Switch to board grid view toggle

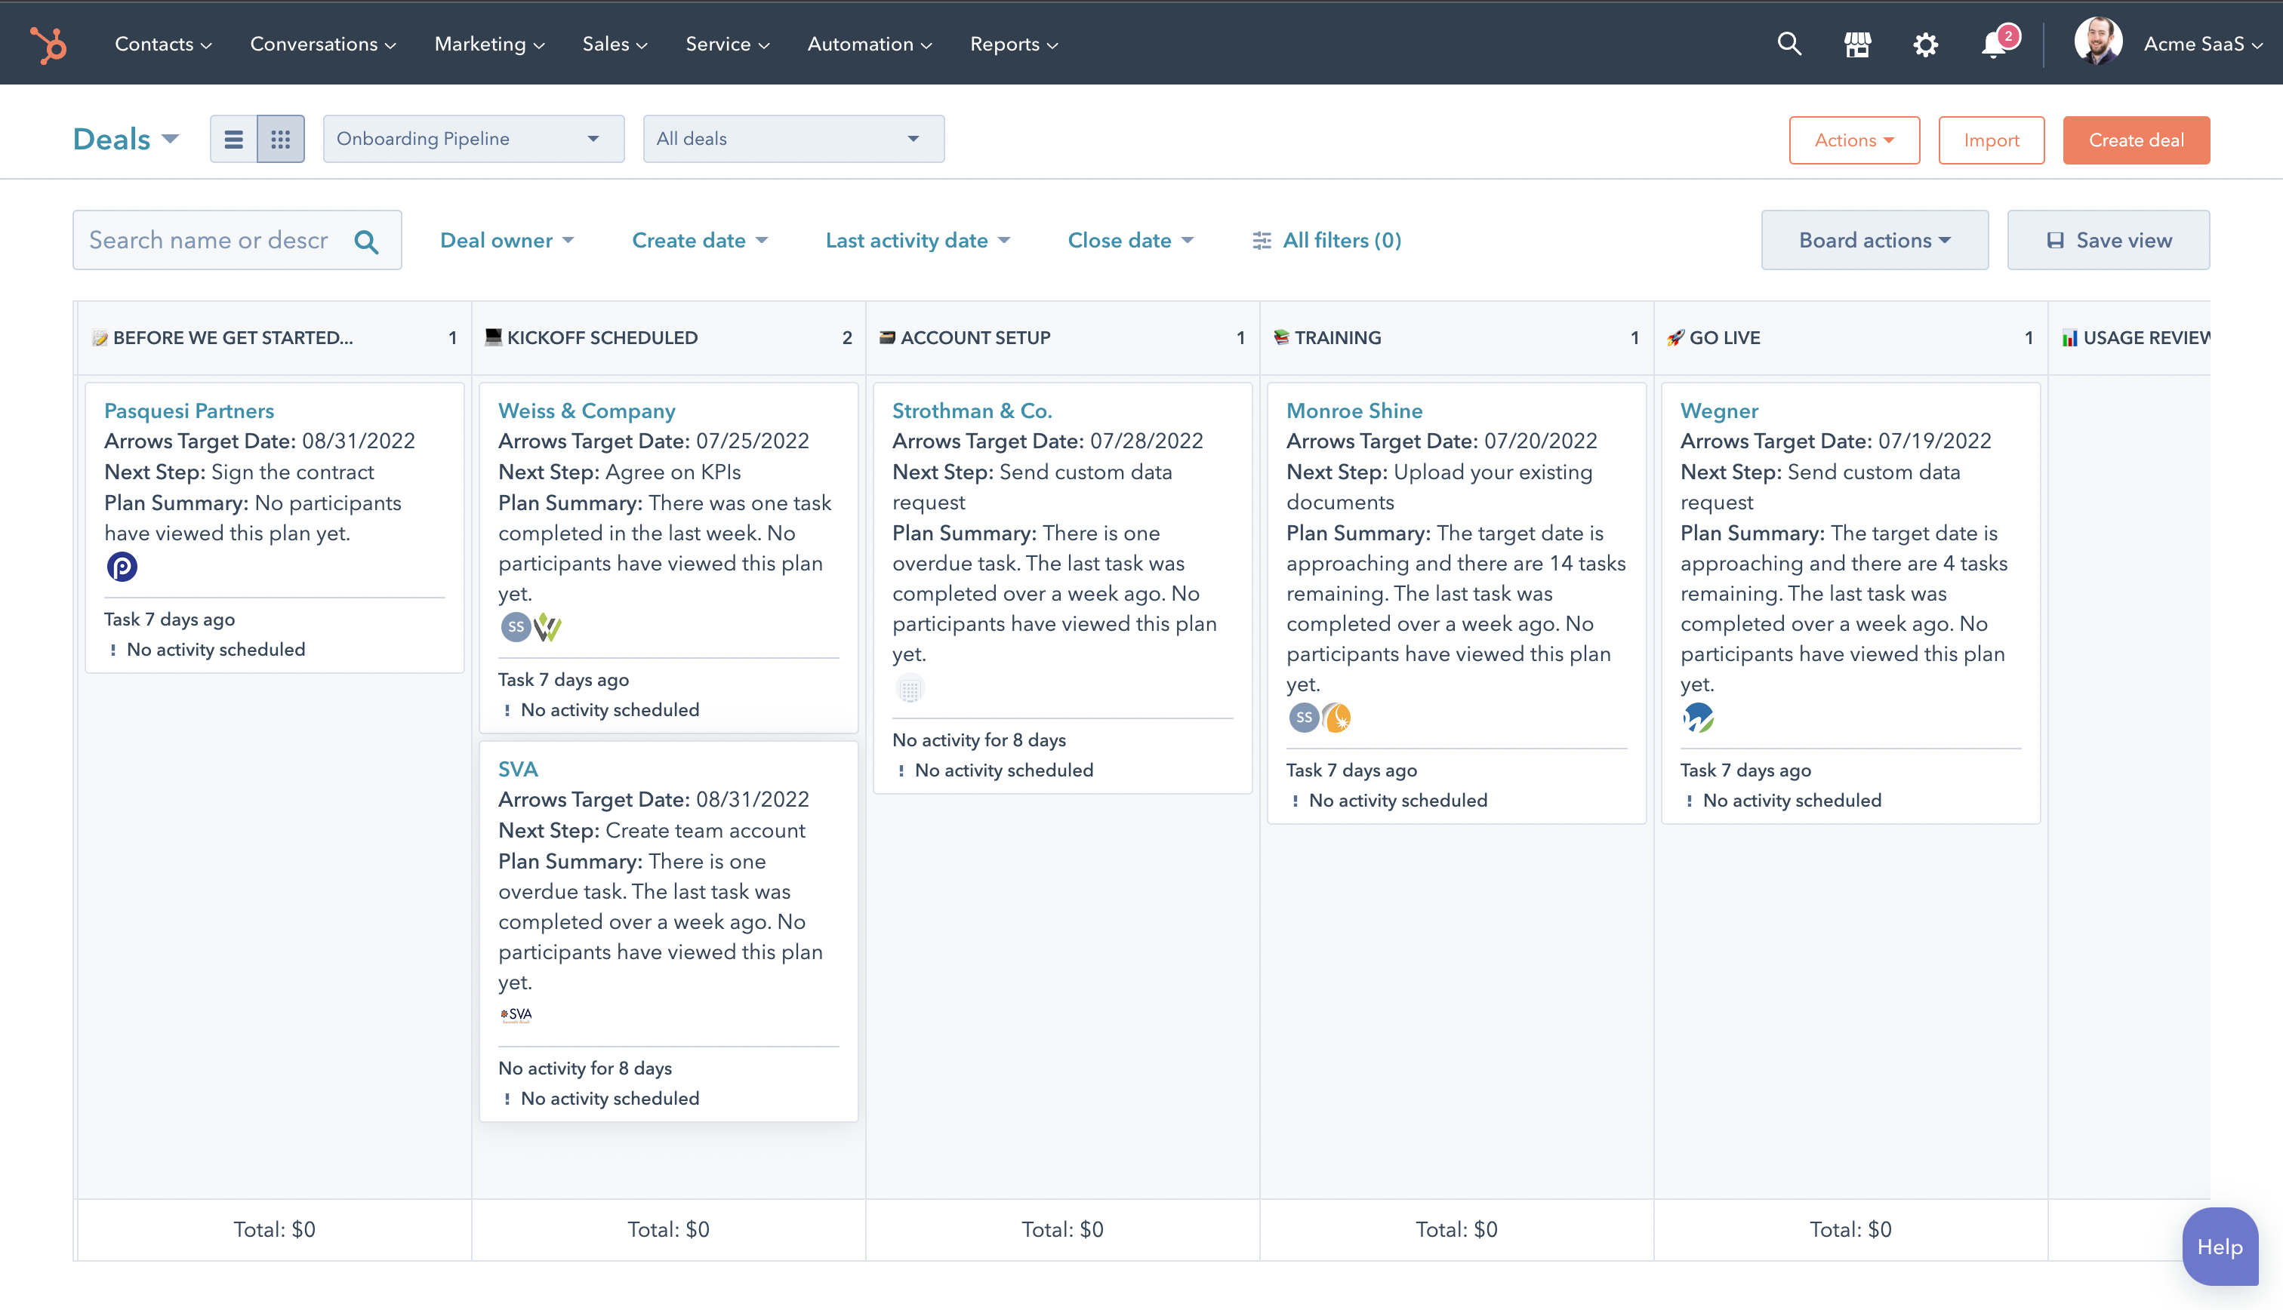281,140
